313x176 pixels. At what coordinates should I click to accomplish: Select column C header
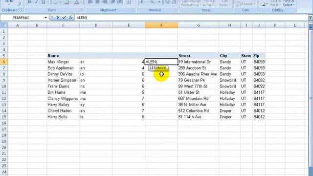(63, 25)
